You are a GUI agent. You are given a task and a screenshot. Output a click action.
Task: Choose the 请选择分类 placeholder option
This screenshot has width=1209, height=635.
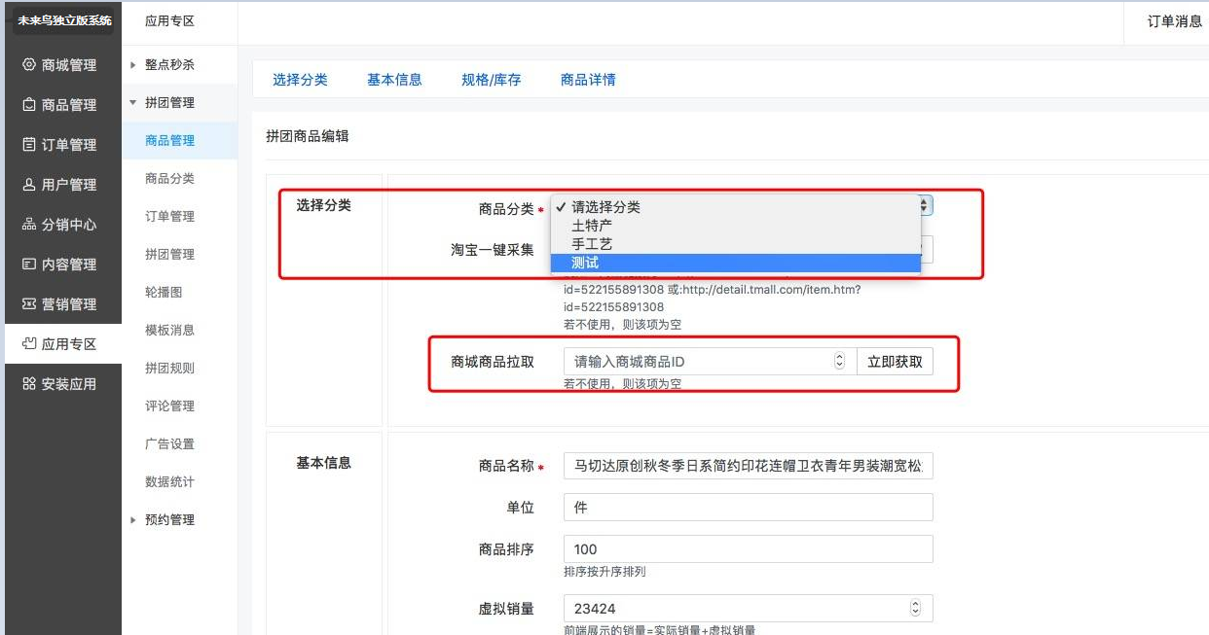[x=736, y=207]
